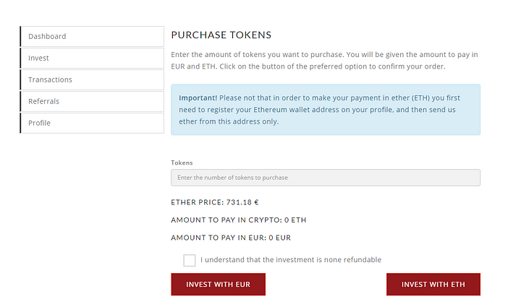Tick the non-refundable investment checkbox
Screen dimensions: 521x307
[190, 260]
